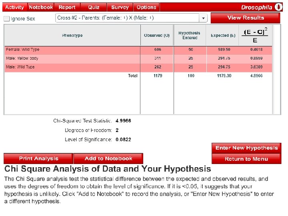
Task: Open the Survey tab
Action: [120, 7]
